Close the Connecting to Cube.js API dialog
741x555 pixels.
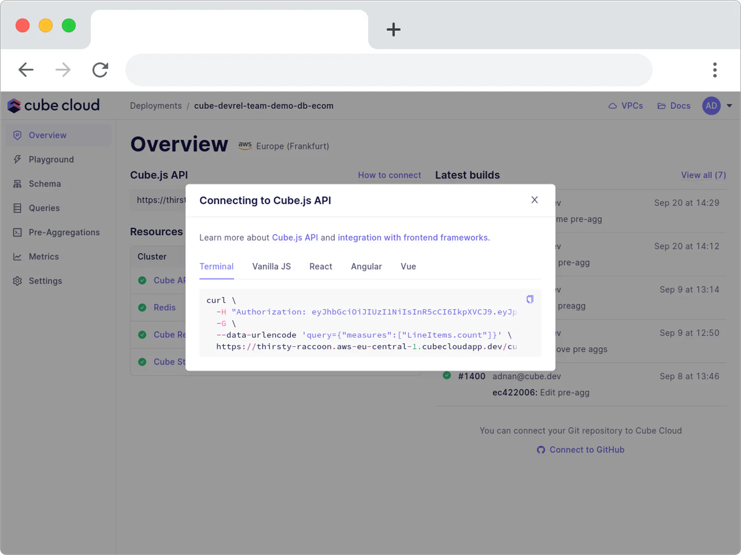(534, 200)
